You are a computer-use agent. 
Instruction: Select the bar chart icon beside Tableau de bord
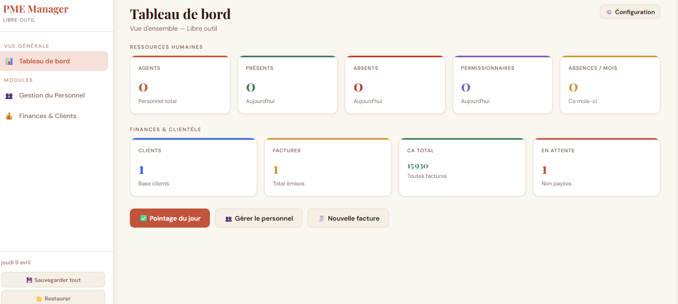coord(9,61)
